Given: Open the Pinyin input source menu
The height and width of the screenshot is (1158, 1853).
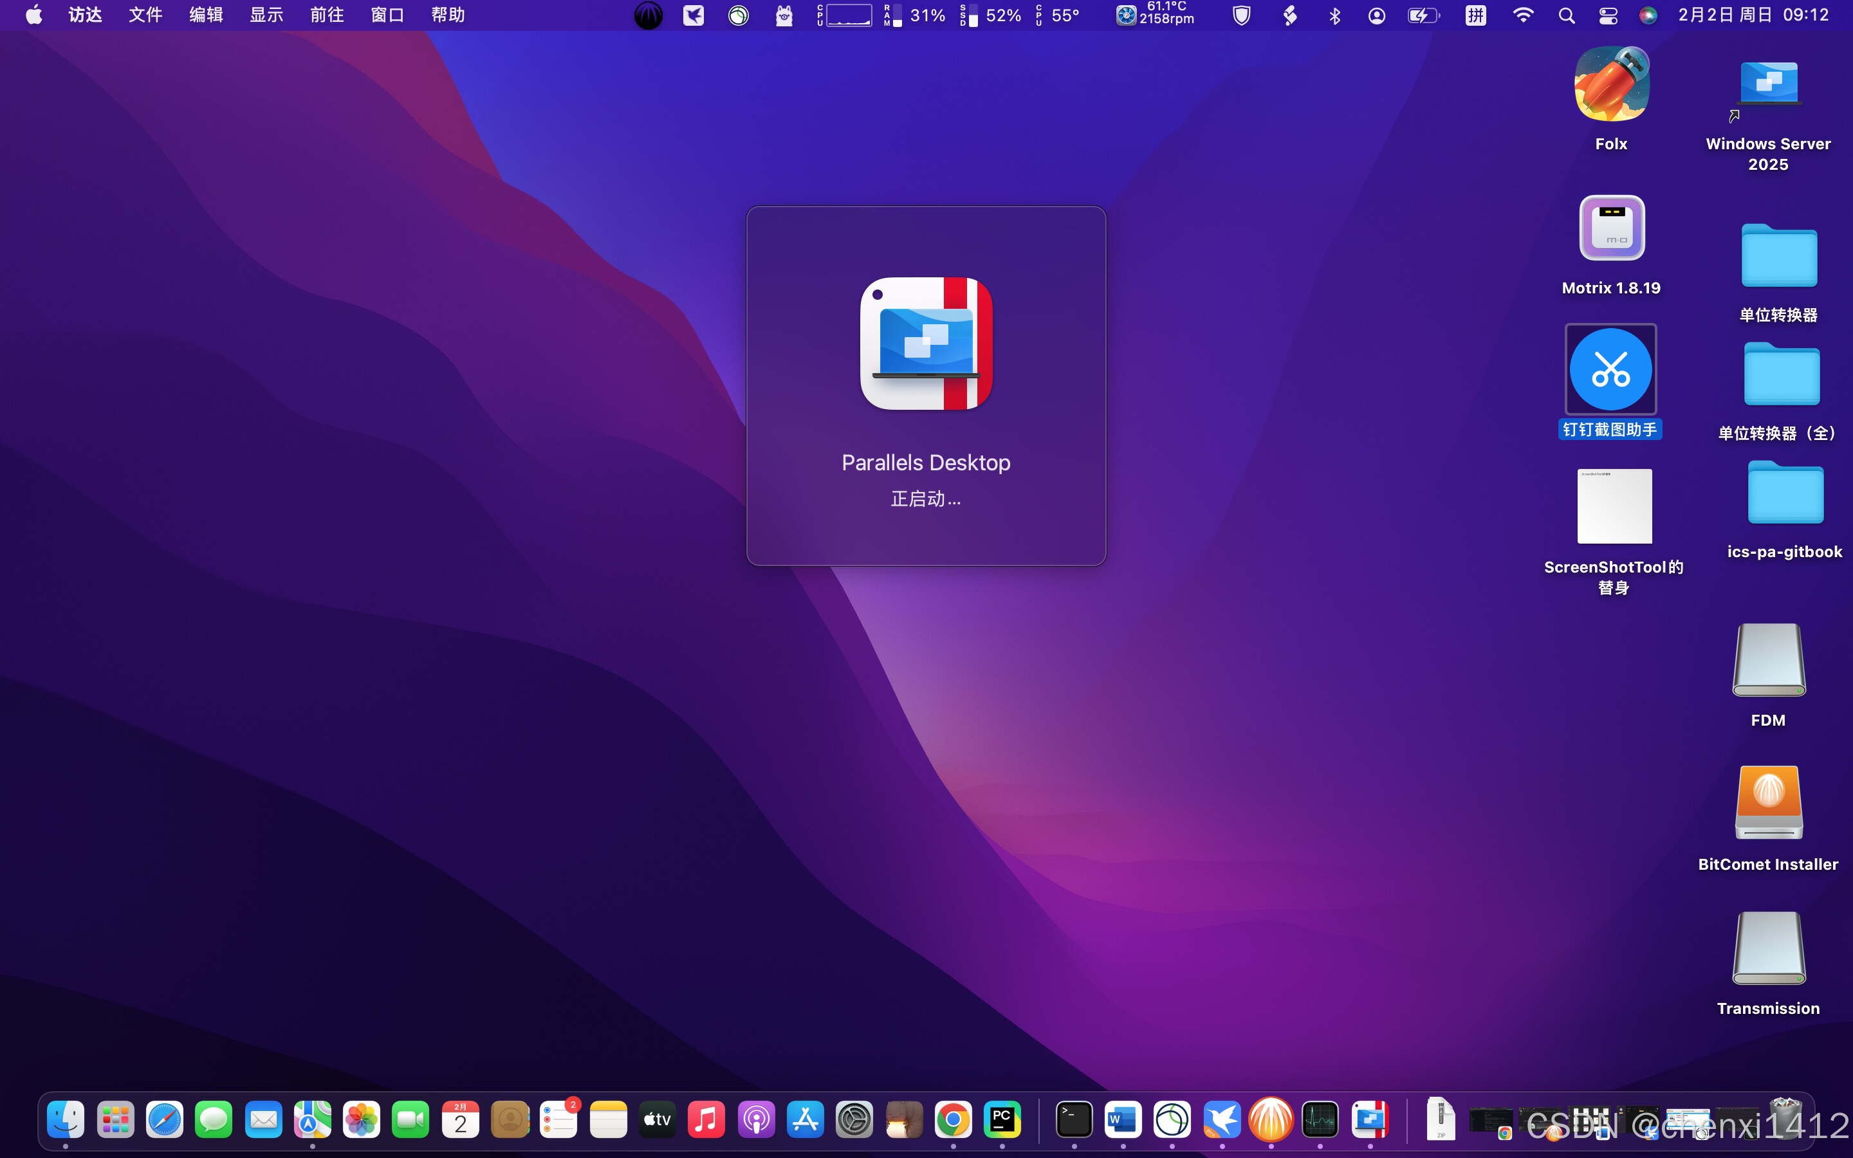Looking at the screenshot, I should point(1475,15).
